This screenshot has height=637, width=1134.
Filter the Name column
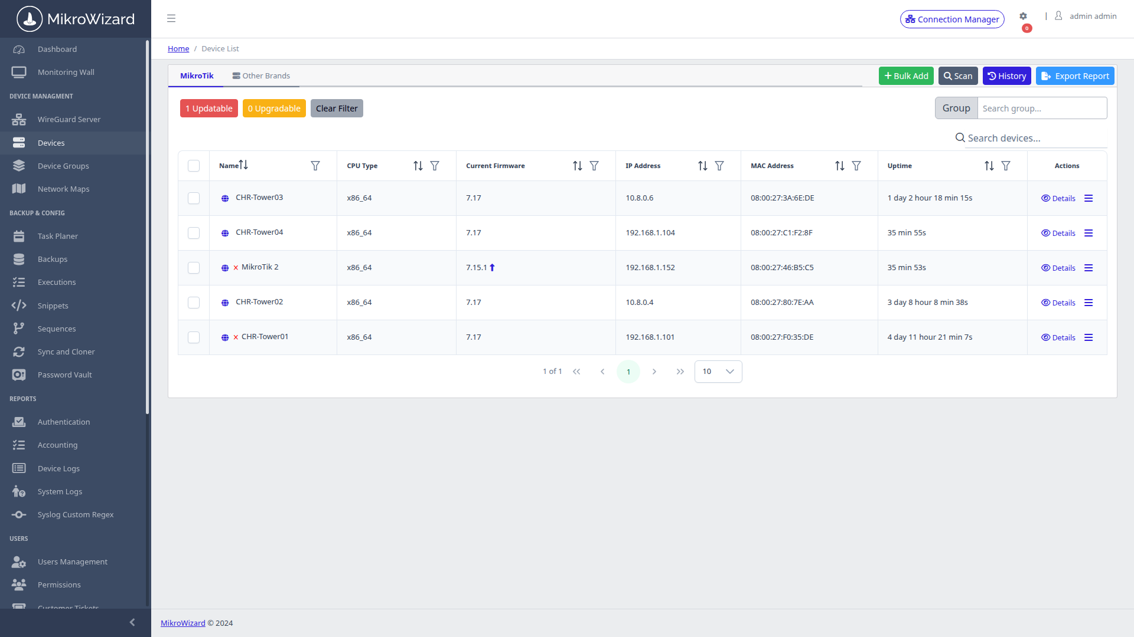point(315,166)
